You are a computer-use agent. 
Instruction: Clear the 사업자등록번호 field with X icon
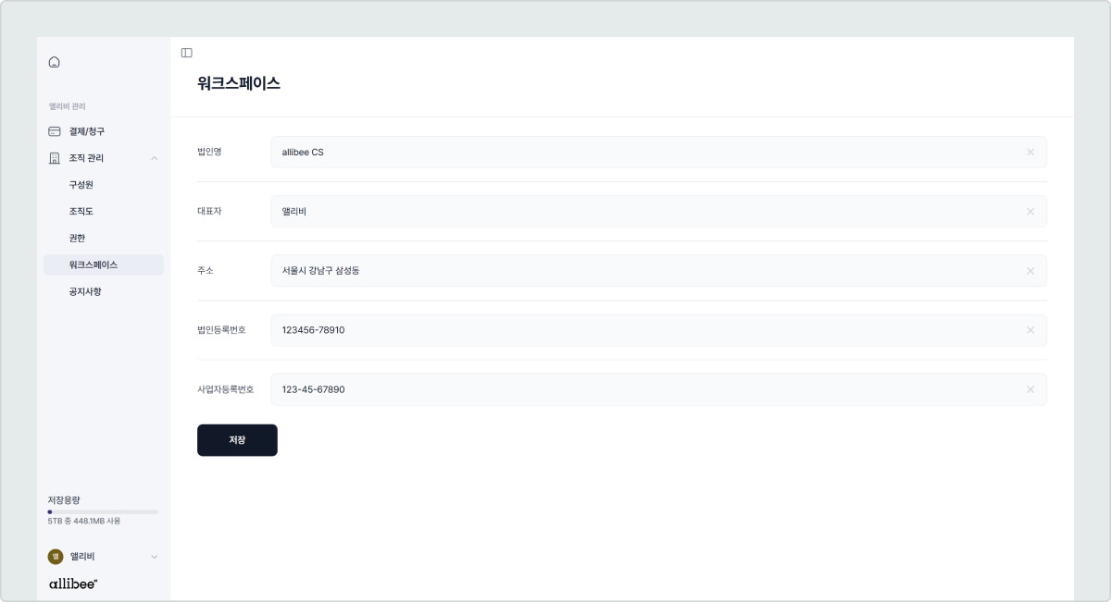[x=1030, y=389]
